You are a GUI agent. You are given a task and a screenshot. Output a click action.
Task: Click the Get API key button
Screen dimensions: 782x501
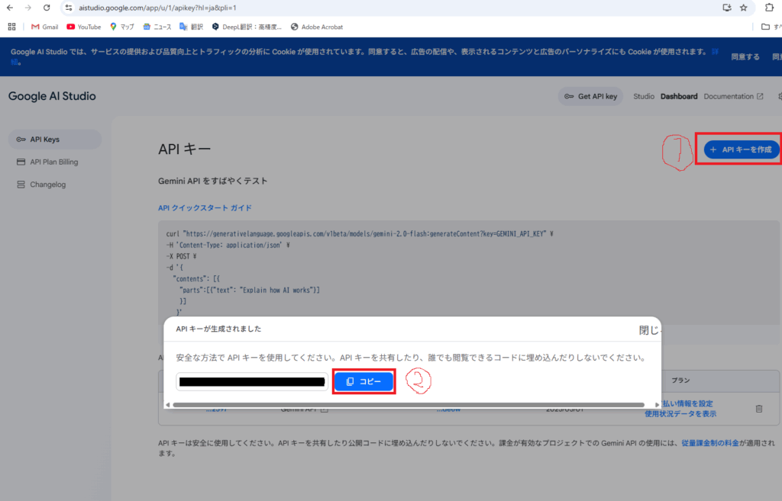tap(590, 97)
